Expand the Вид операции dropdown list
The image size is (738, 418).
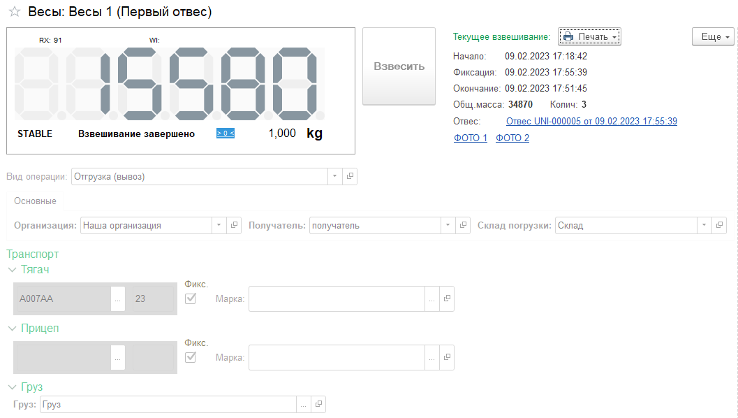click(x=334, y=177)
